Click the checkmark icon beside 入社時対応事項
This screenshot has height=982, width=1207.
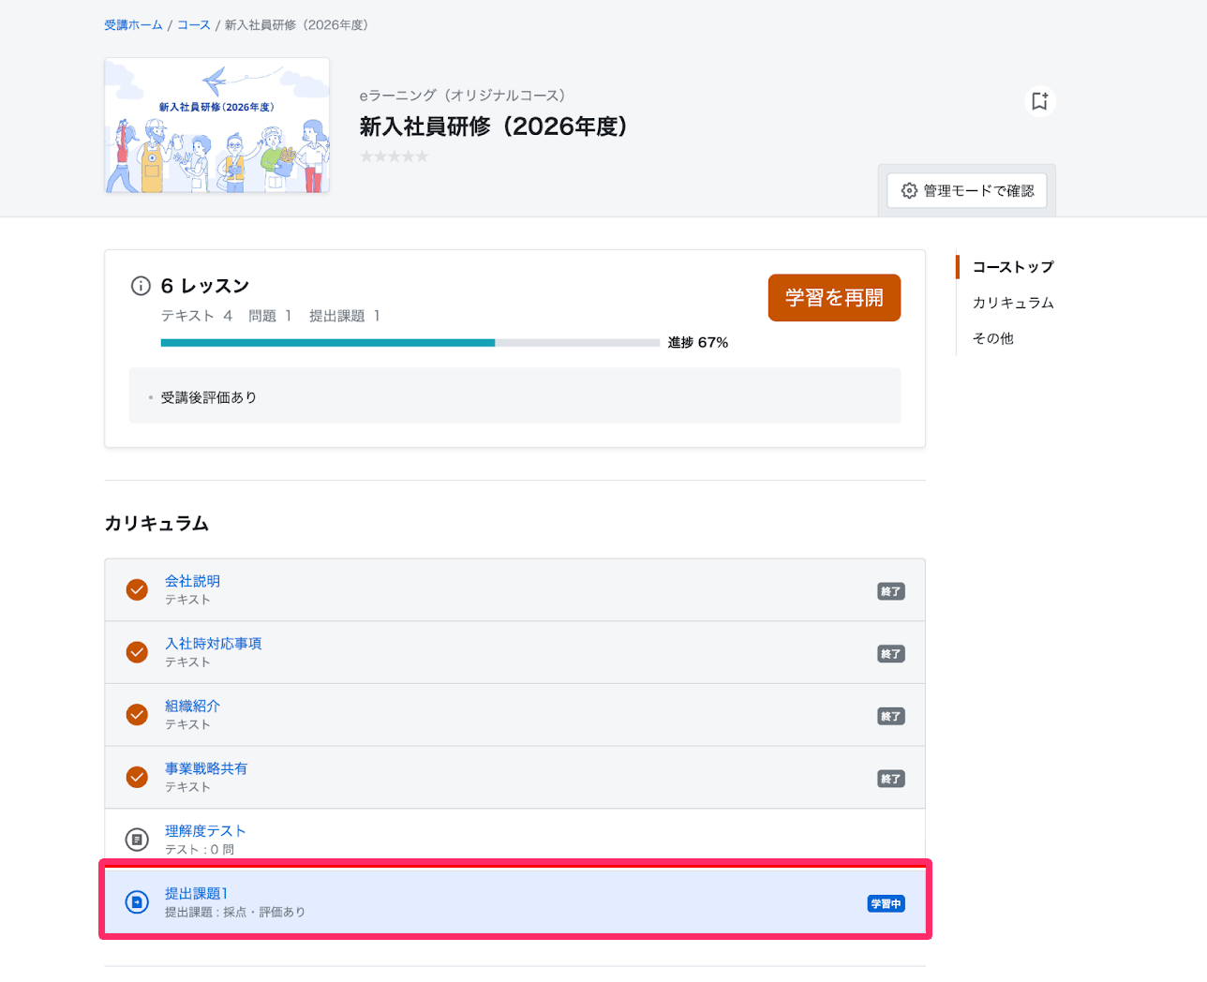pos(137,652)
